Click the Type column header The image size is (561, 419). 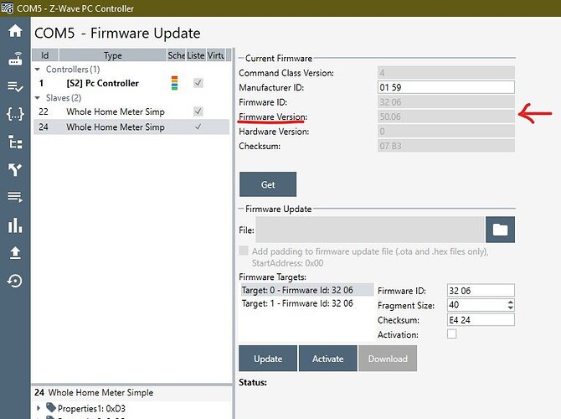(x=113, y=55)
